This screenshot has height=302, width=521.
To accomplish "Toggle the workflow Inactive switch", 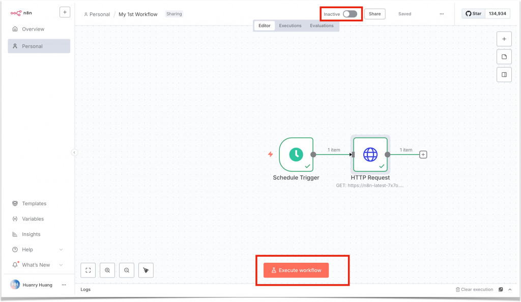I will click(x=350, y=14).
